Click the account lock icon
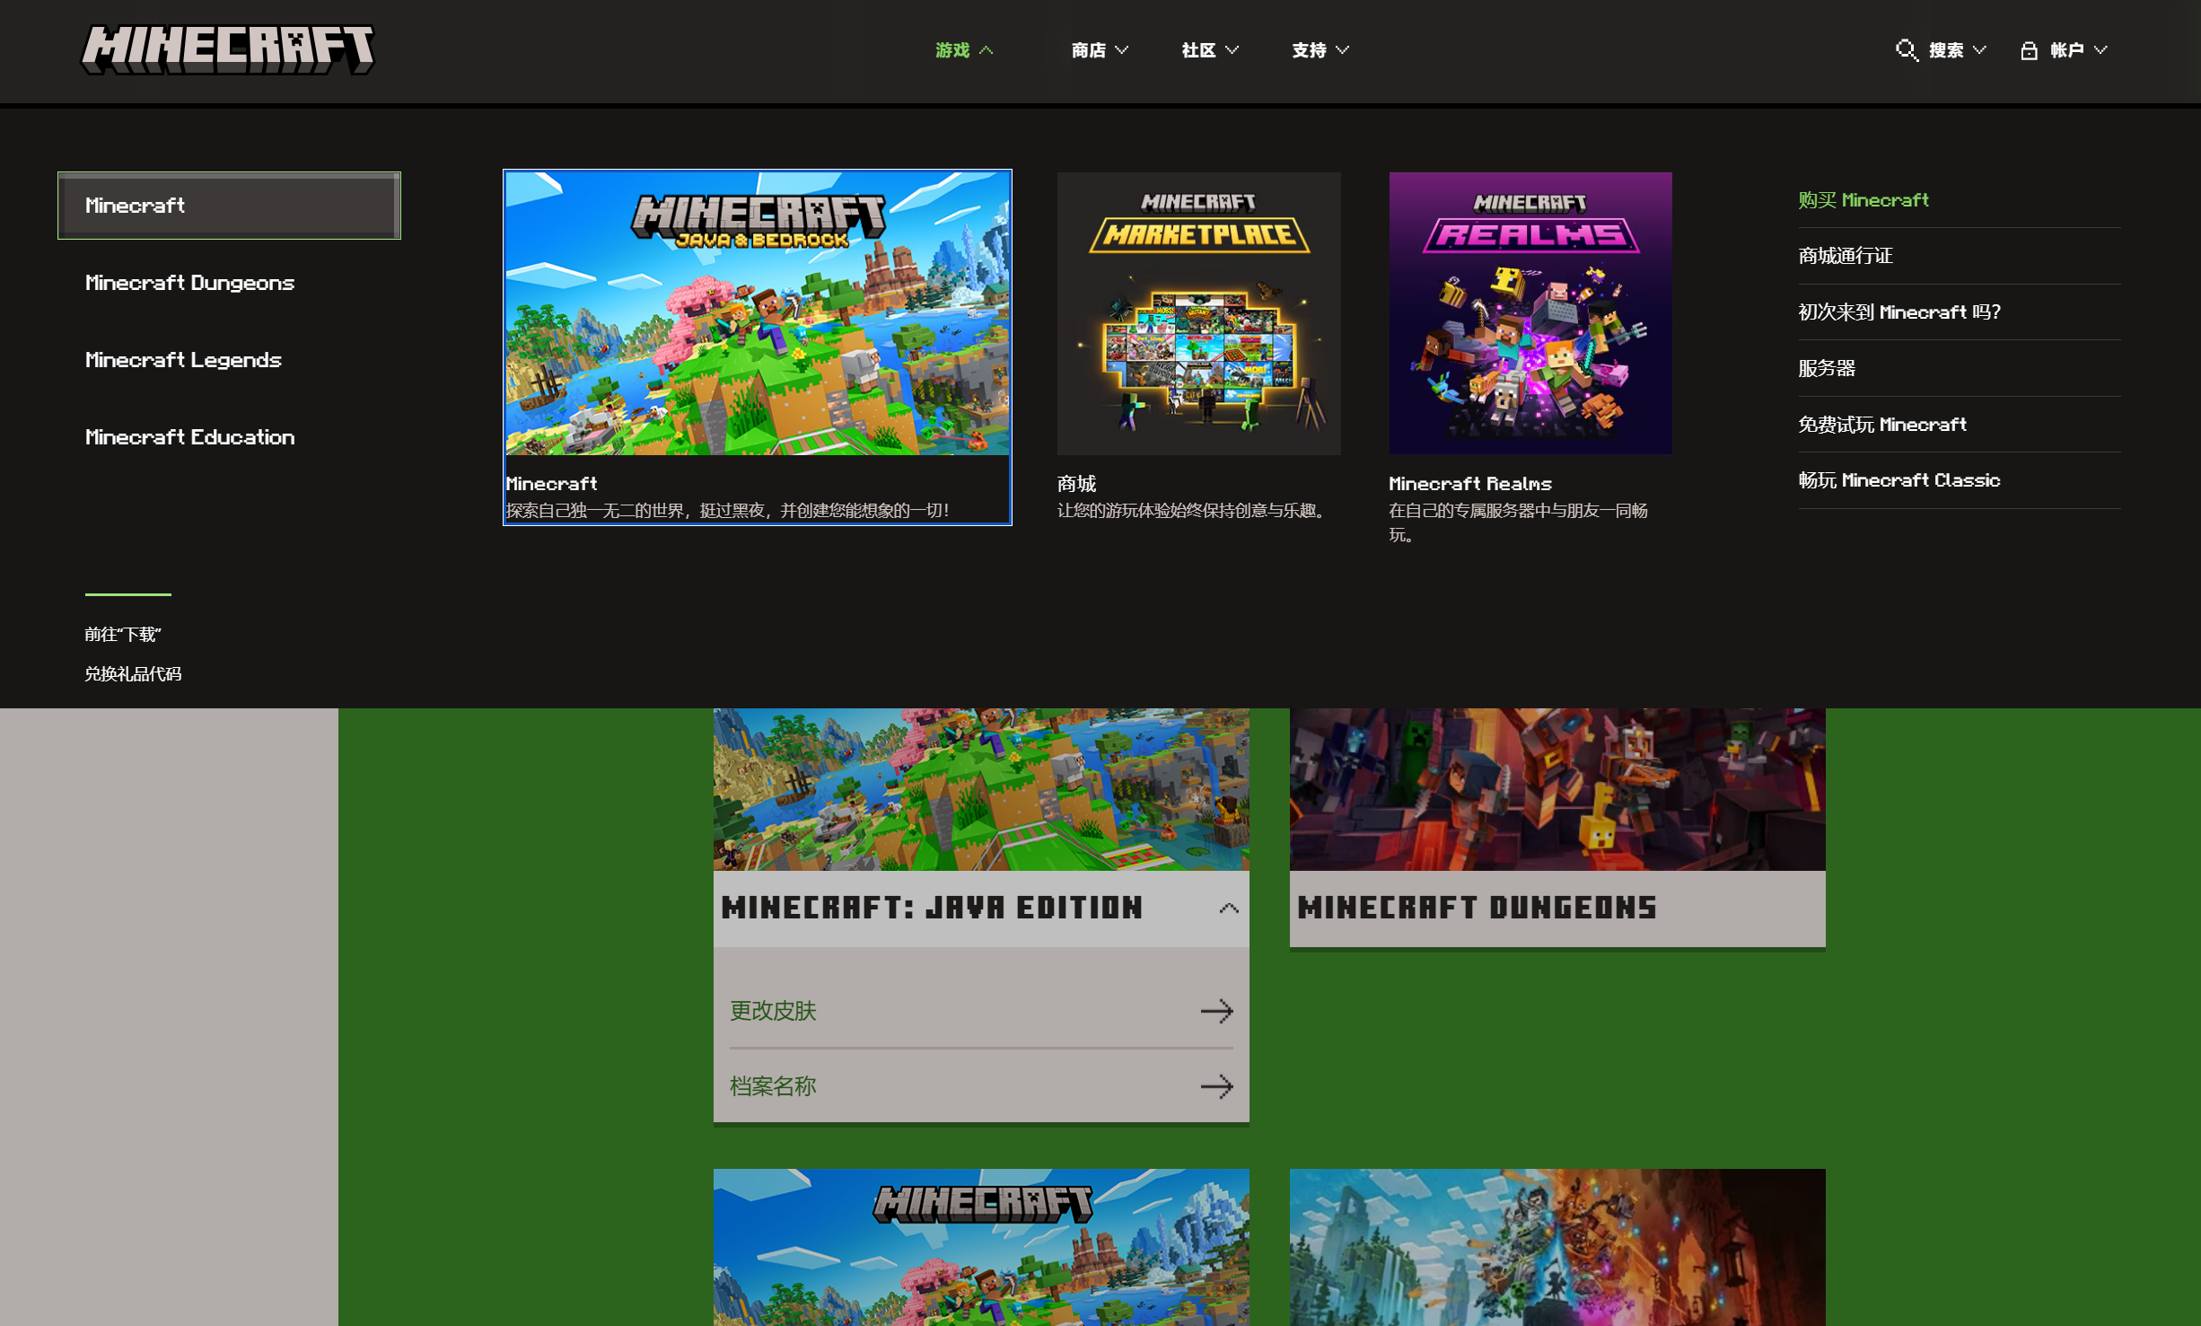The height and width of the screenshot is (1326, 2201). point(2028,50)
